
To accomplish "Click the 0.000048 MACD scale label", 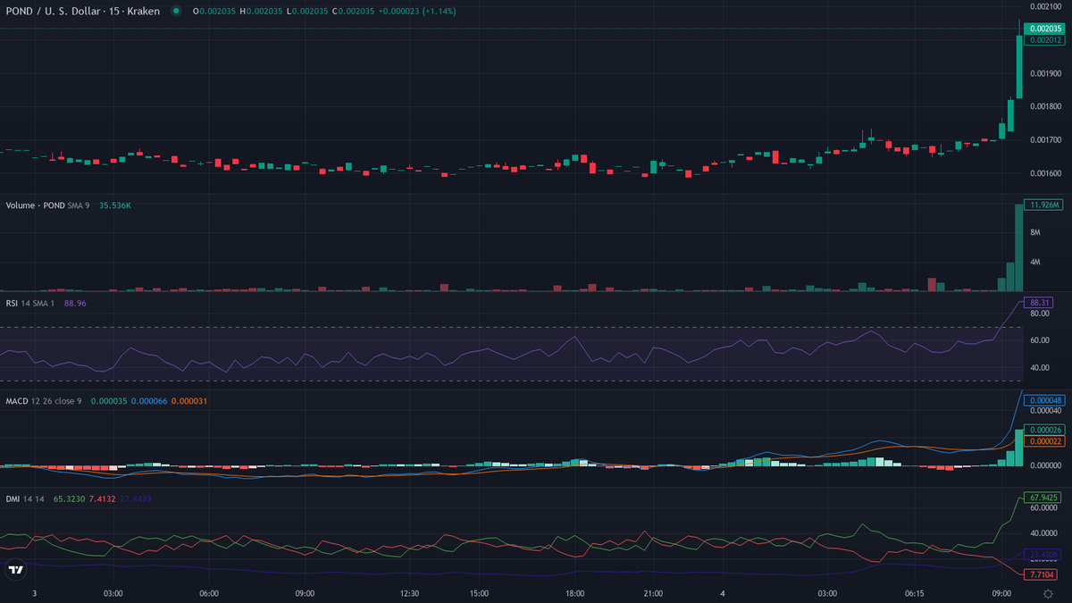I will tap(1046, 399).
